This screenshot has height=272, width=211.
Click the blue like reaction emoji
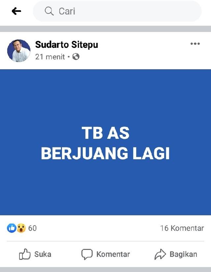pyautogui.click(x=12, y=228)
